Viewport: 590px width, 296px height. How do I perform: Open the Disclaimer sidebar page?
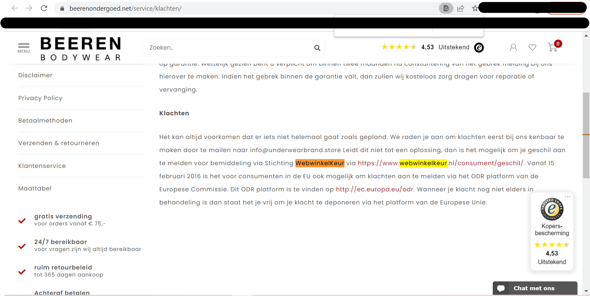point(35,75)
